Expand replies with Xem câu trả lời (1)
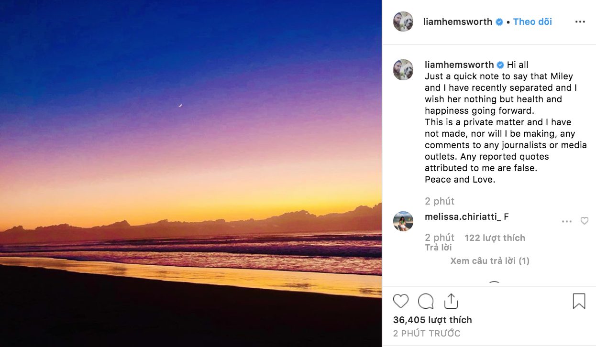 tap(489, 261)
